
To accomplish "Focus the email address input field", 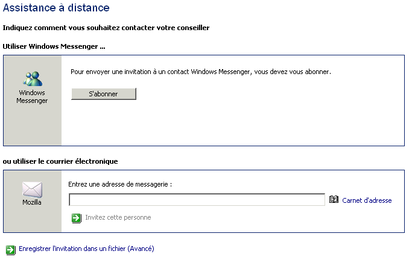I will tap(197, 200).
